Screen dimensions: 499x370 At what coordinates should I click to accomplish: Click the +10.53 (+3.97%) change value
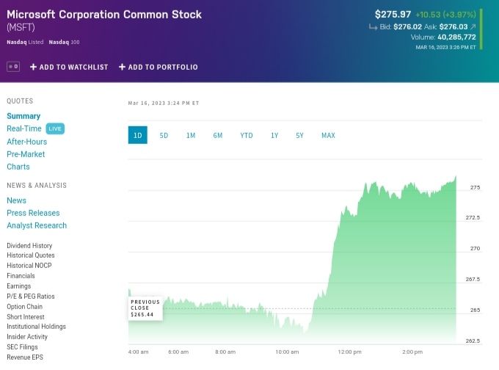(445, 15)
